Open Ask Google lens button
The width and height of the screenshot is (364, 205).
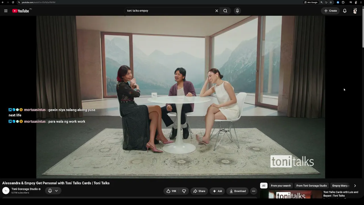311,2
